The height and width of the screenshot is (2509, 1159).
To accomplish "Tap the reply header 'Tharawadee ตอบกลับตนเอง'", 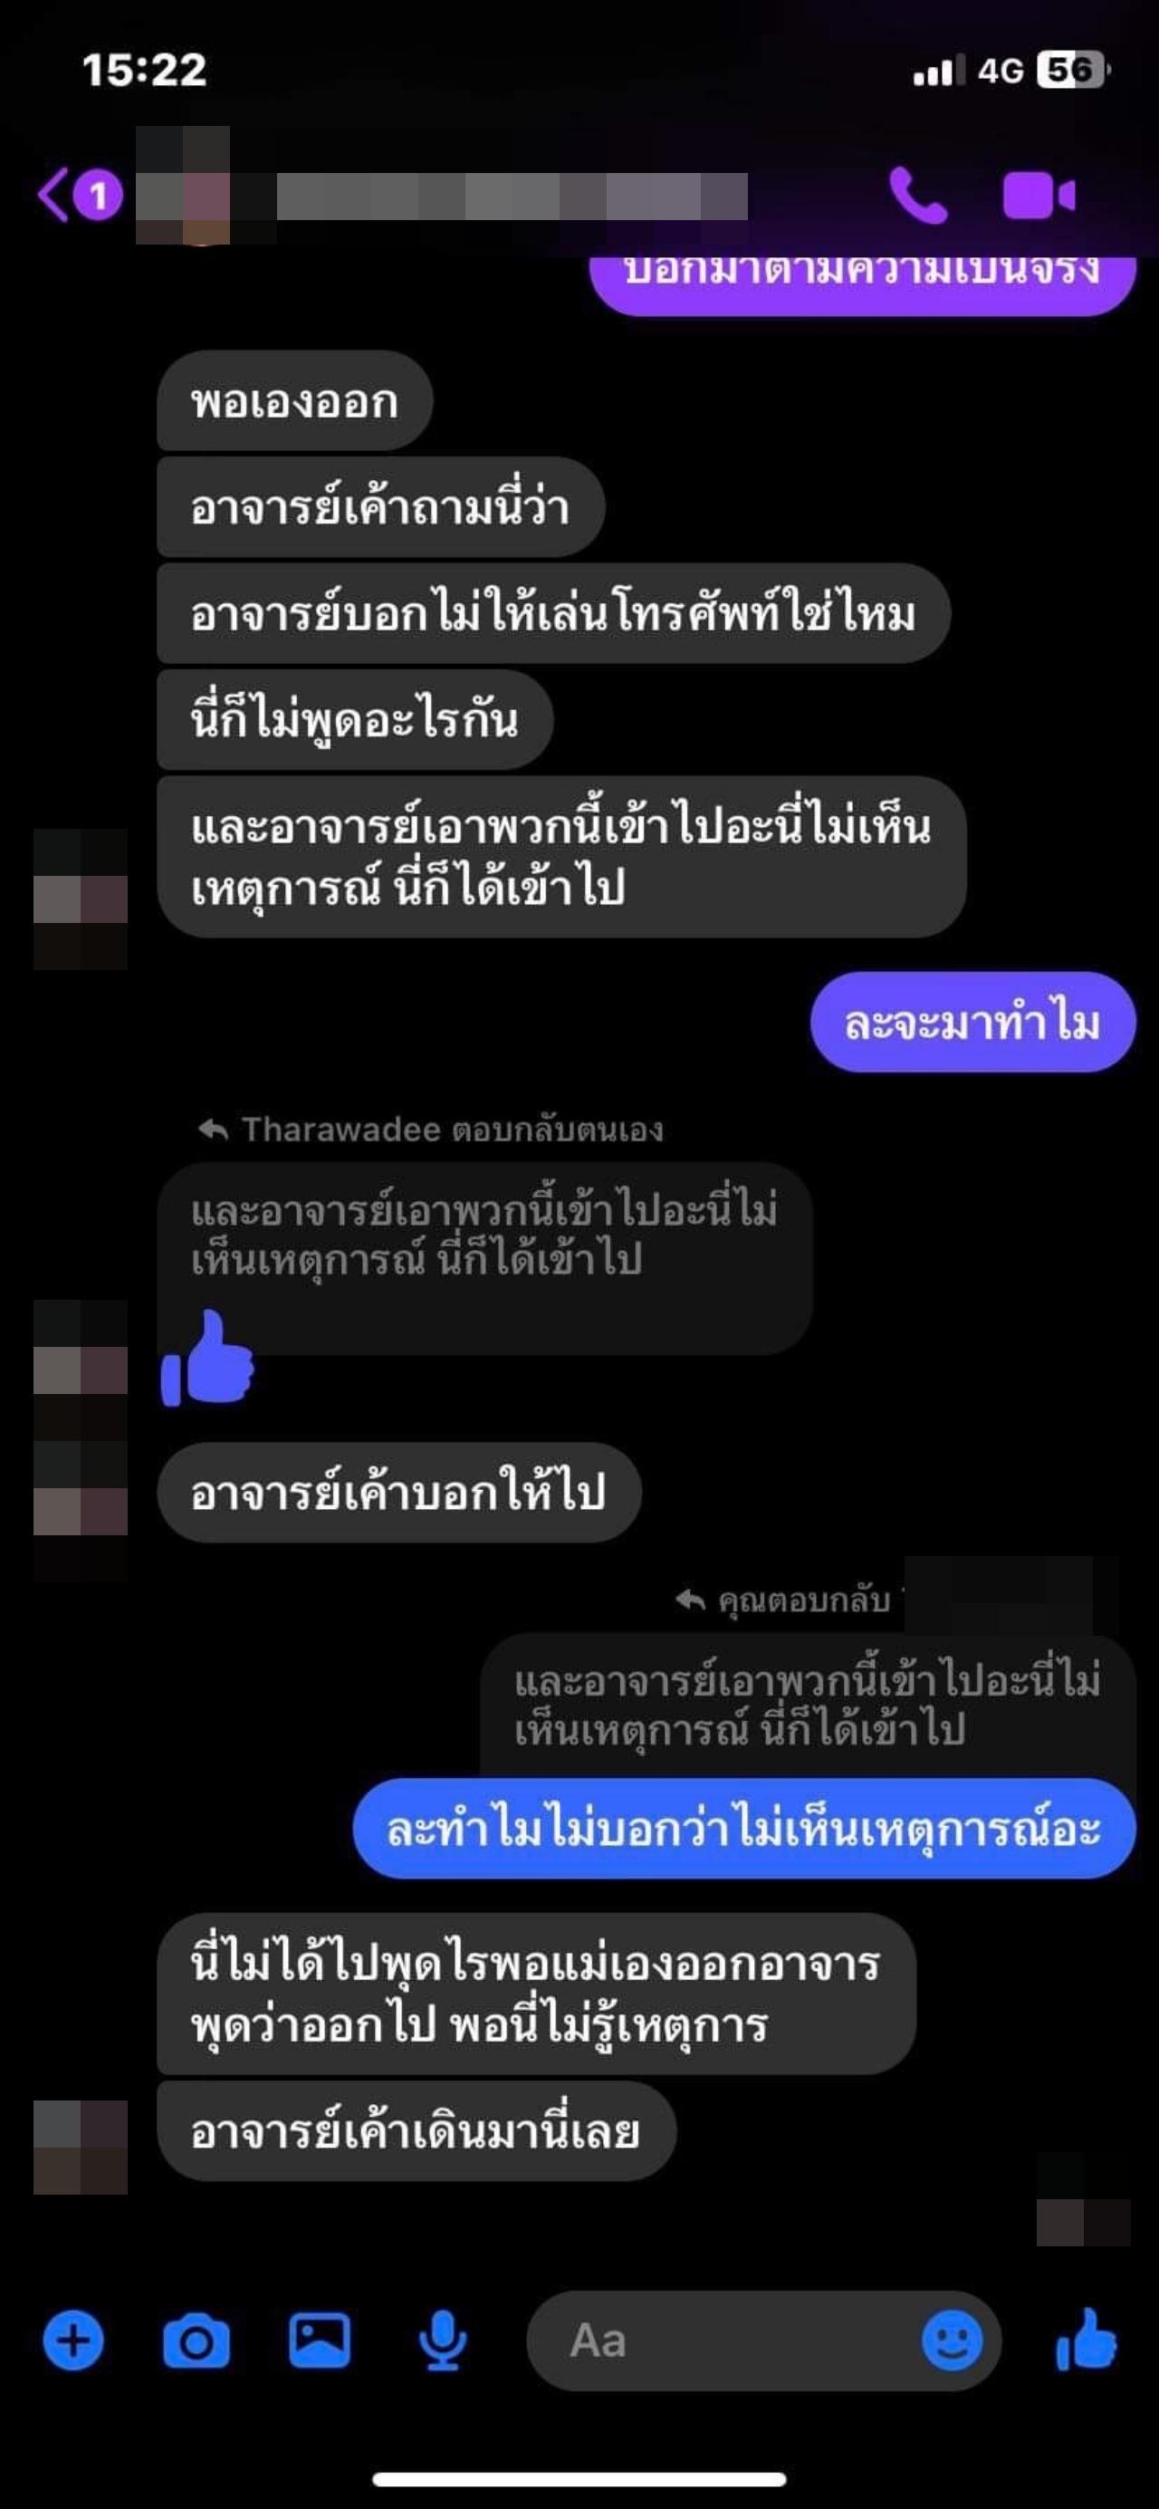I will pos(430,1129).
